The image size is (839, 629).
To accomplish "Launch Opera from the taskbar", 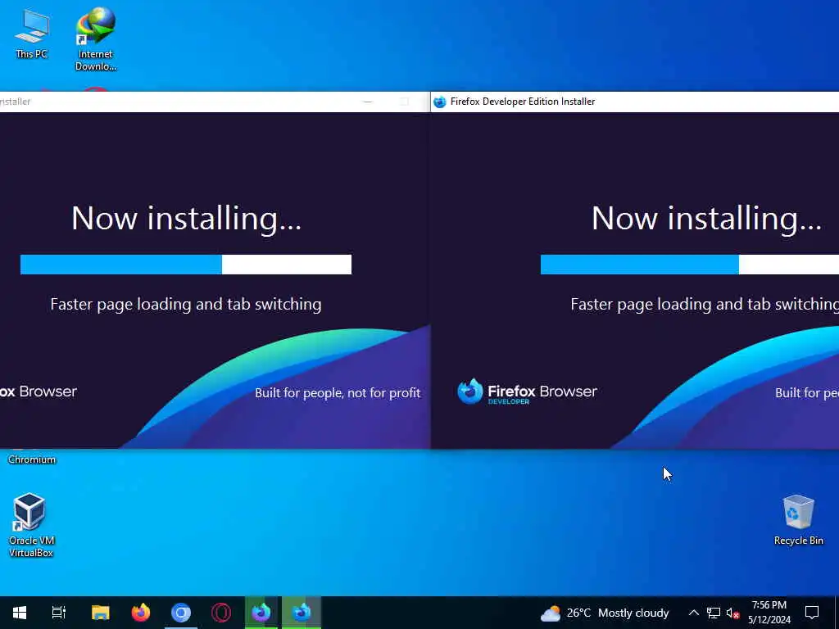I will click(x=221, y=613).
